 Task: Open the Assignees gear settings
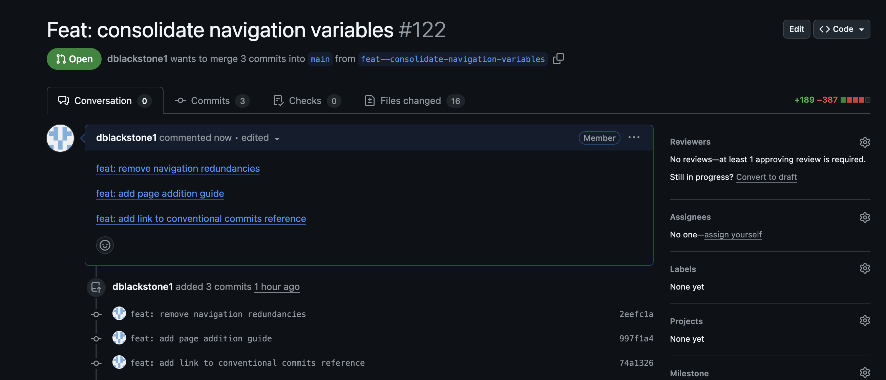[x=864, y=217]
